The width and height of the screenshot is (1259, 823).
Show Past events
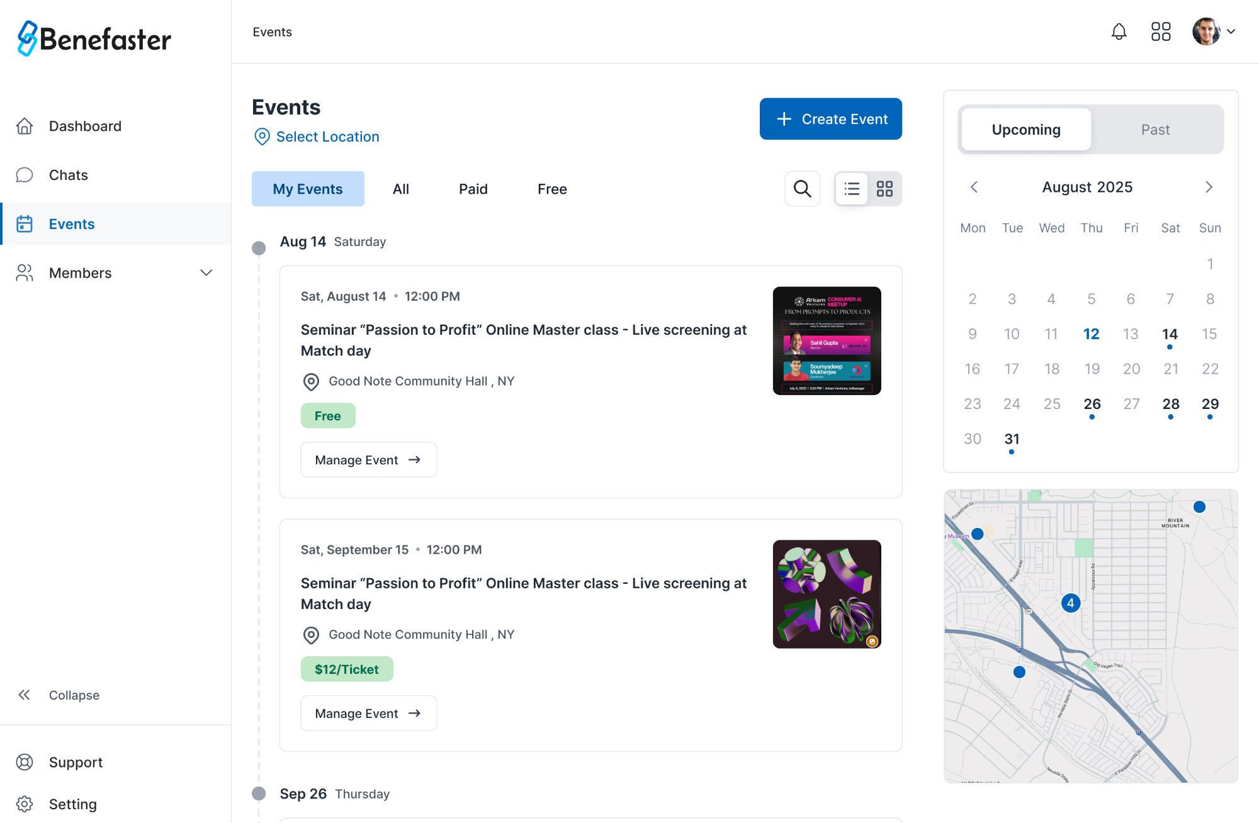pos(1155,130)
